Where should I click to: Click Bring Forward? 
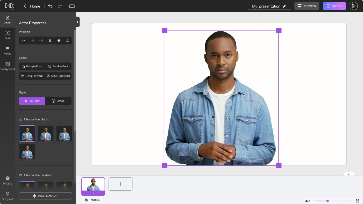click(32, 76)
